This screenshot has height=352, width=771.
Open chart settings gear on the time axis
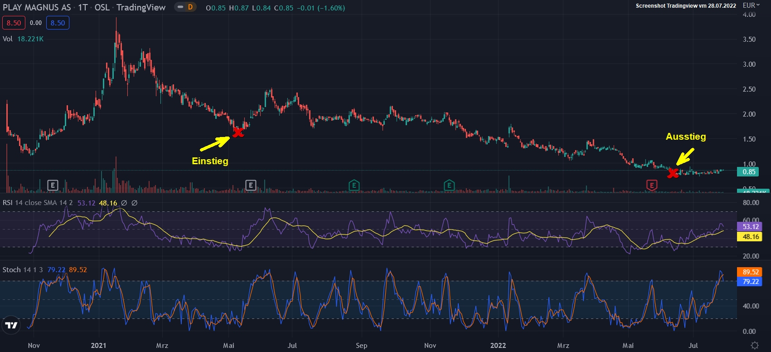(754, 345)
